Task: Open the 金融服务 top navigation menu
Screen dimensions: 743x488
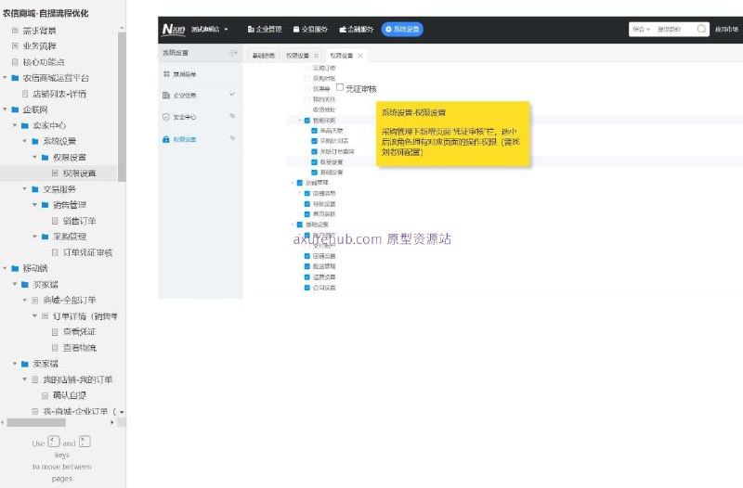Action: (357, 30)
